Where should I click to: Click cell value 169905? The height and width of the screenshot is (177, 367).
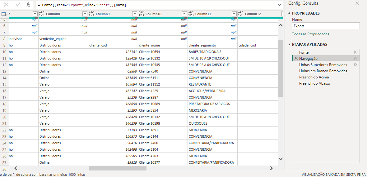coord(113,156)
